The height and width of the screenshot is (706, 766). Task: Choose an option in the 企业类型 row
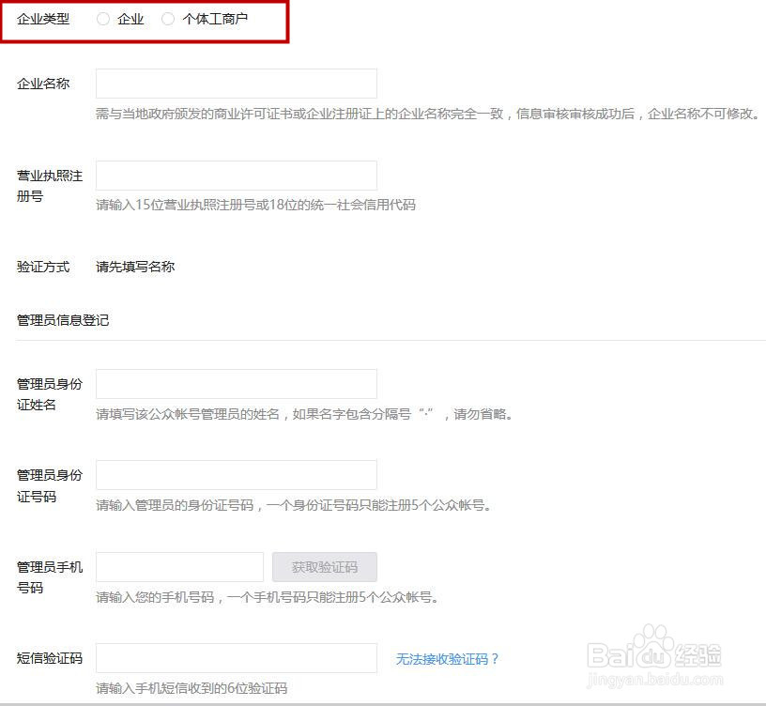tap(103, 18)
